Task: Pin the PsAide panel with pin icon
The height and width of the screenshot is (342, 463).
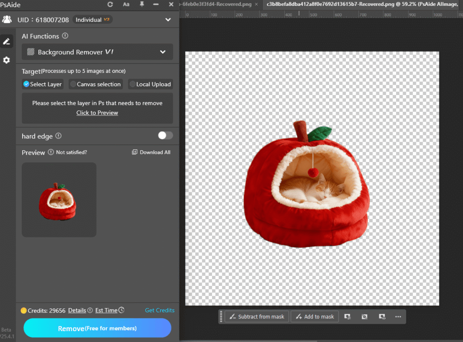Action: [142, 5]
